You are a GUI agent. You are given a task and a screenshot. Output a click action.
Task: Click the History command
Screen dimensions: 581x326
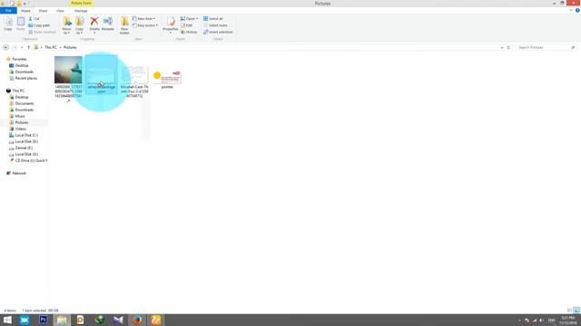pos(189,33)
